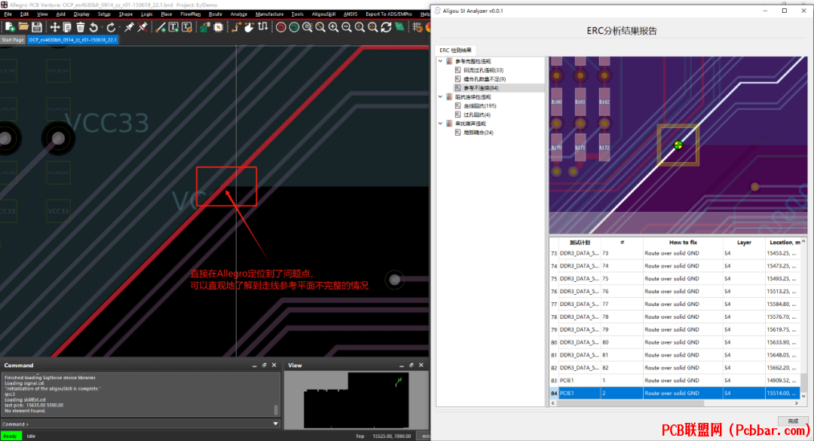Image resolution: width=814 pixels, height=441 pixels.
Task: Select result row 80 DDR3_DATA
Action: (675, 342)
